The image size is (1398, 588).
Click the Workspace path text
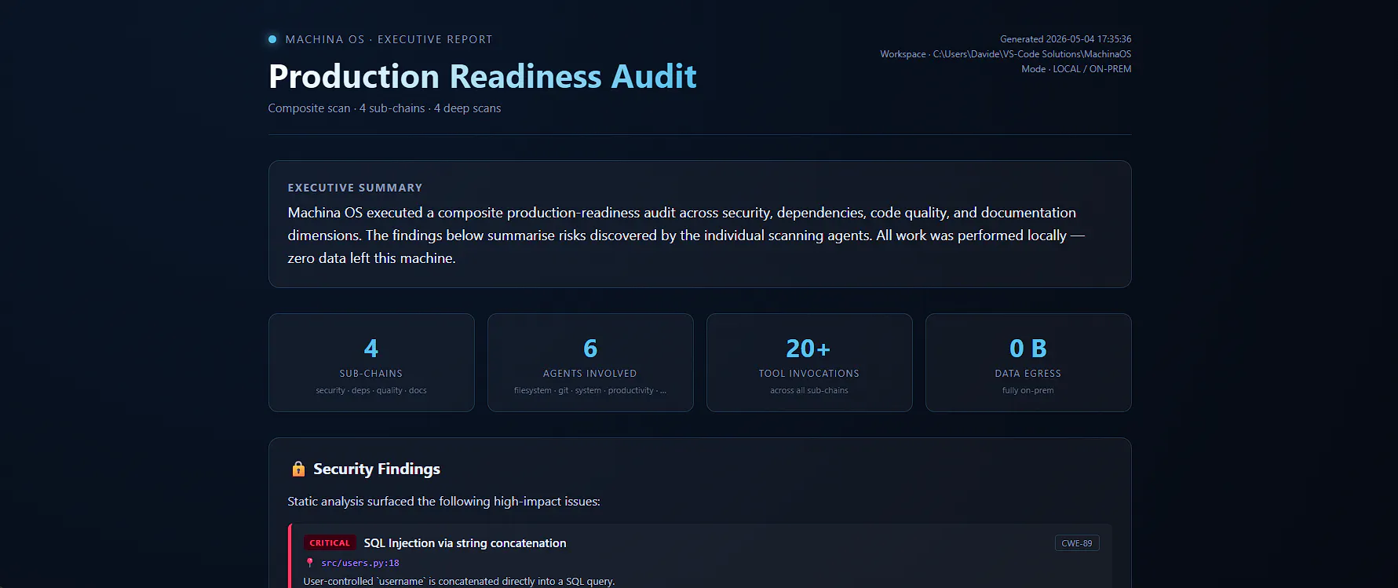1006,54
